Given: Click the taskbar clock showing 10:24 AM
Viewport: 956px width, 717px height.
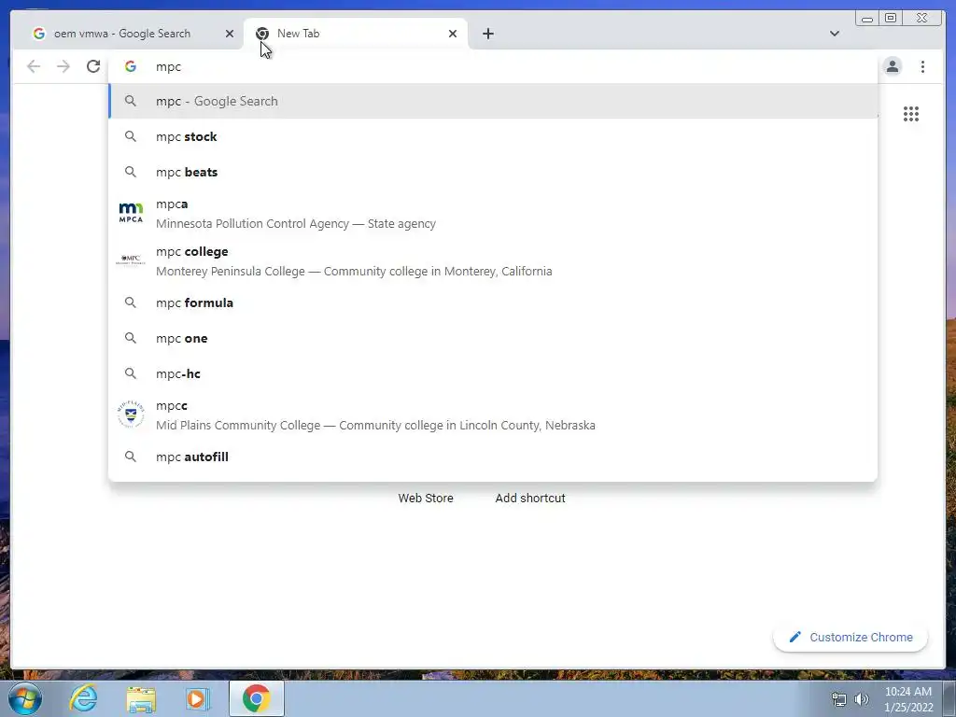Looking at the screenshot, I should click(x=908, y=699).
